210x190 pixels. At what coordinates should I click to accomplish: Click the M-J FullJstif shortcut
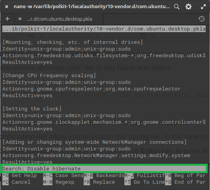coord(145,176)
